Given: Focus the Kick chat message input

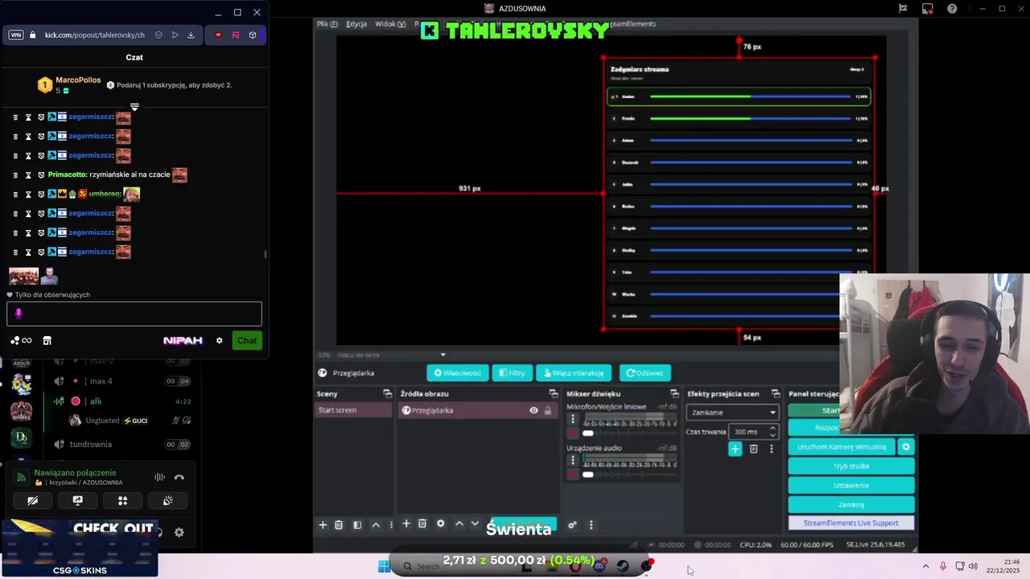Looking at the screenshot, I should [x=134, y=314].
